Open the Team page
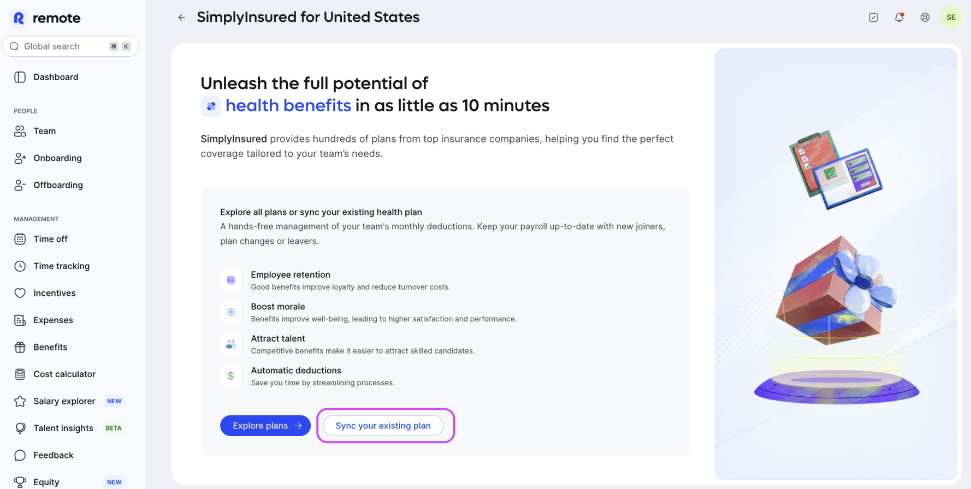 (45, 132)
